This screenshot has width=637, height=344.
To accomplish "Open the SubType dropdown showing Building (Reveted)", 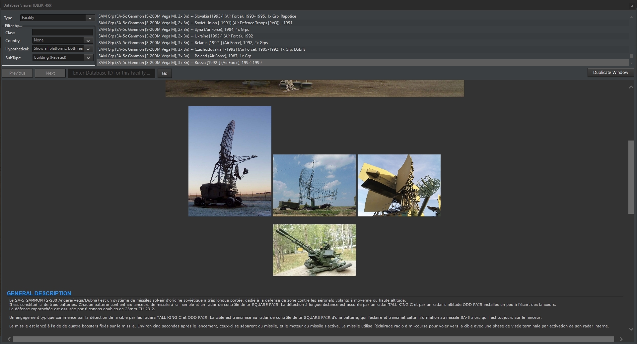I will [x=62, y=58].
